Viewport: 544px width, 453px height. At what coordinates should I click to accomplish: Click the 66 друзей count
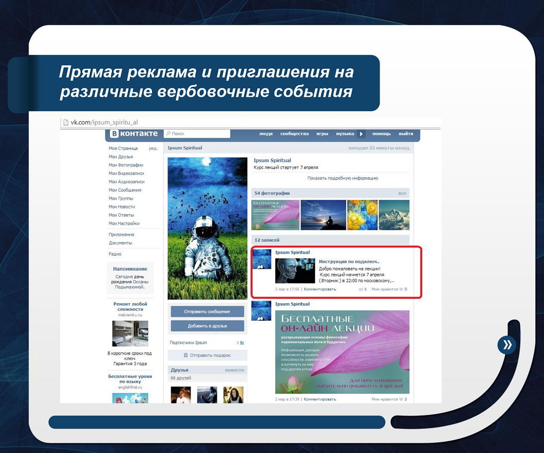click(x=181, y=378)
